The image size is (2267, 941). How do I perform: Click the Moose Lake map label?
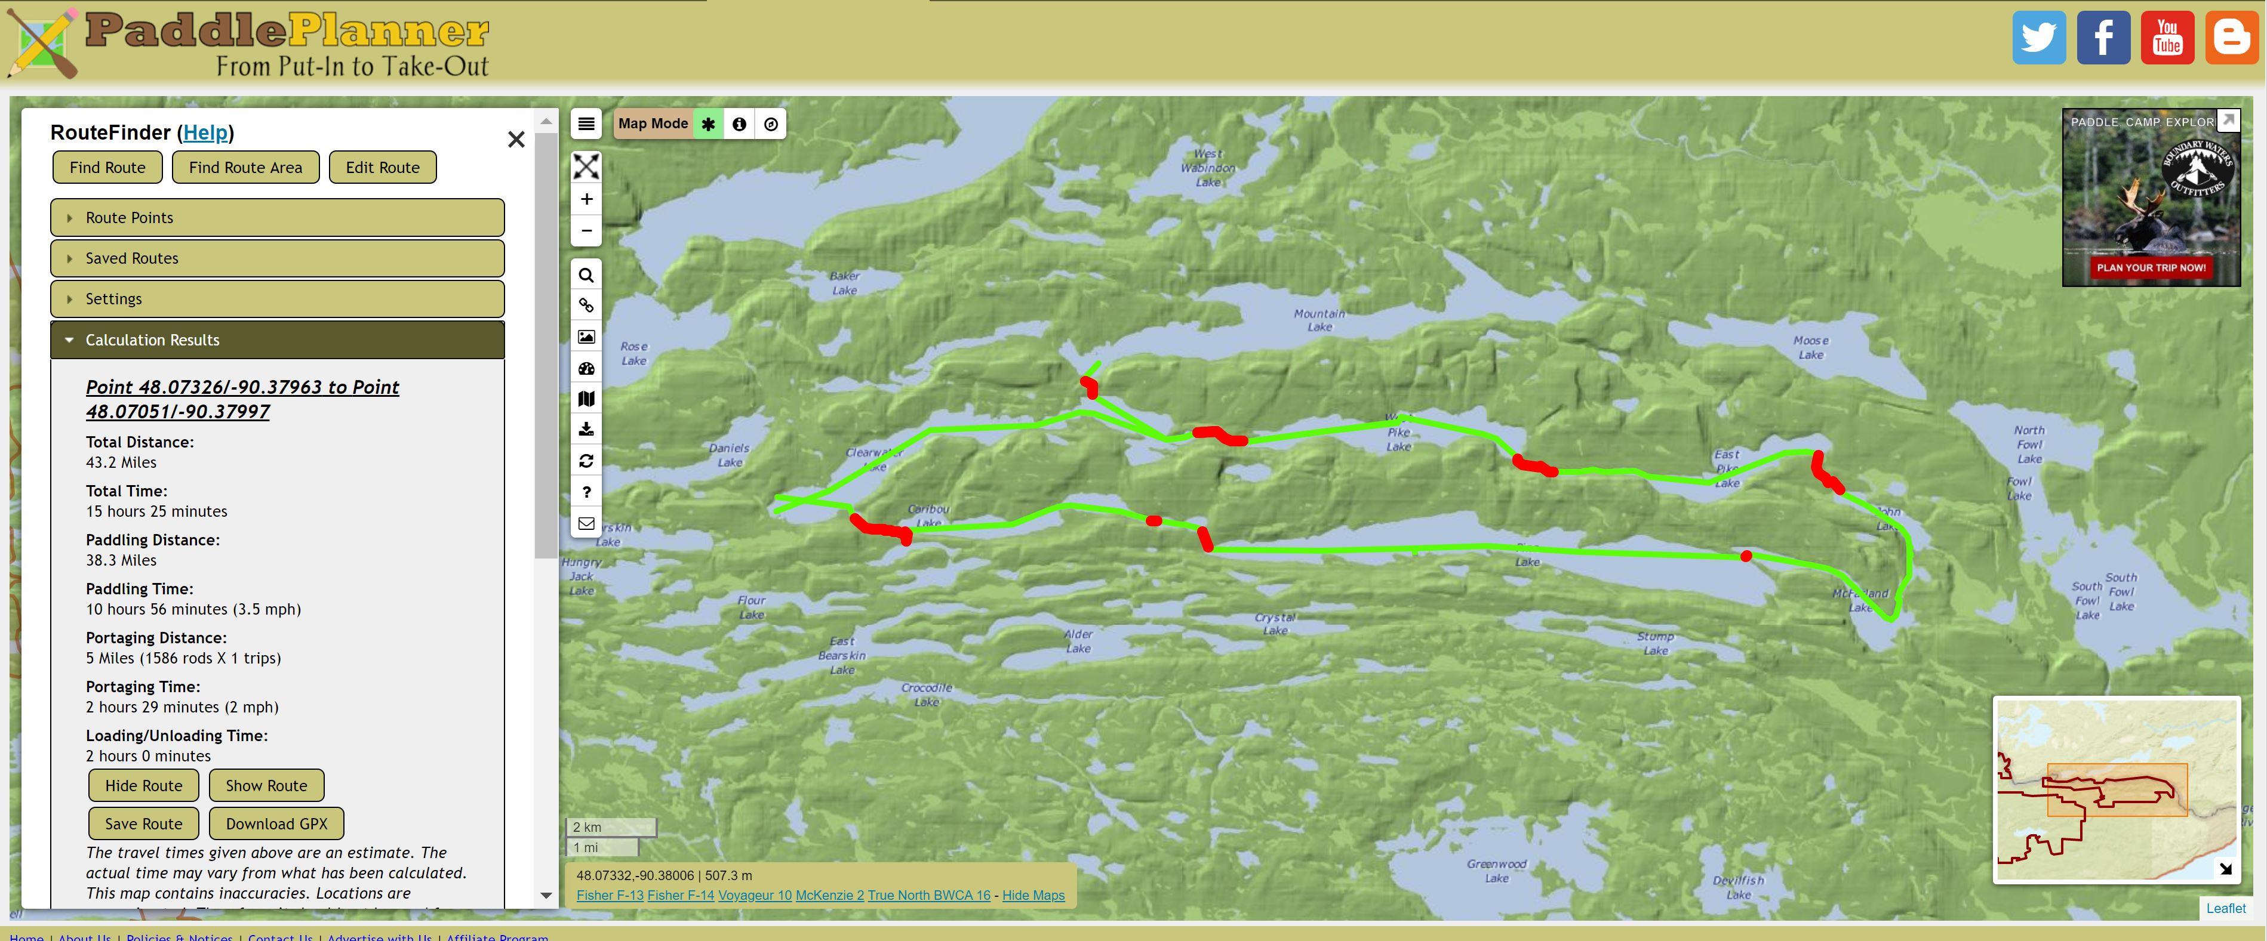pos(1810,347)
